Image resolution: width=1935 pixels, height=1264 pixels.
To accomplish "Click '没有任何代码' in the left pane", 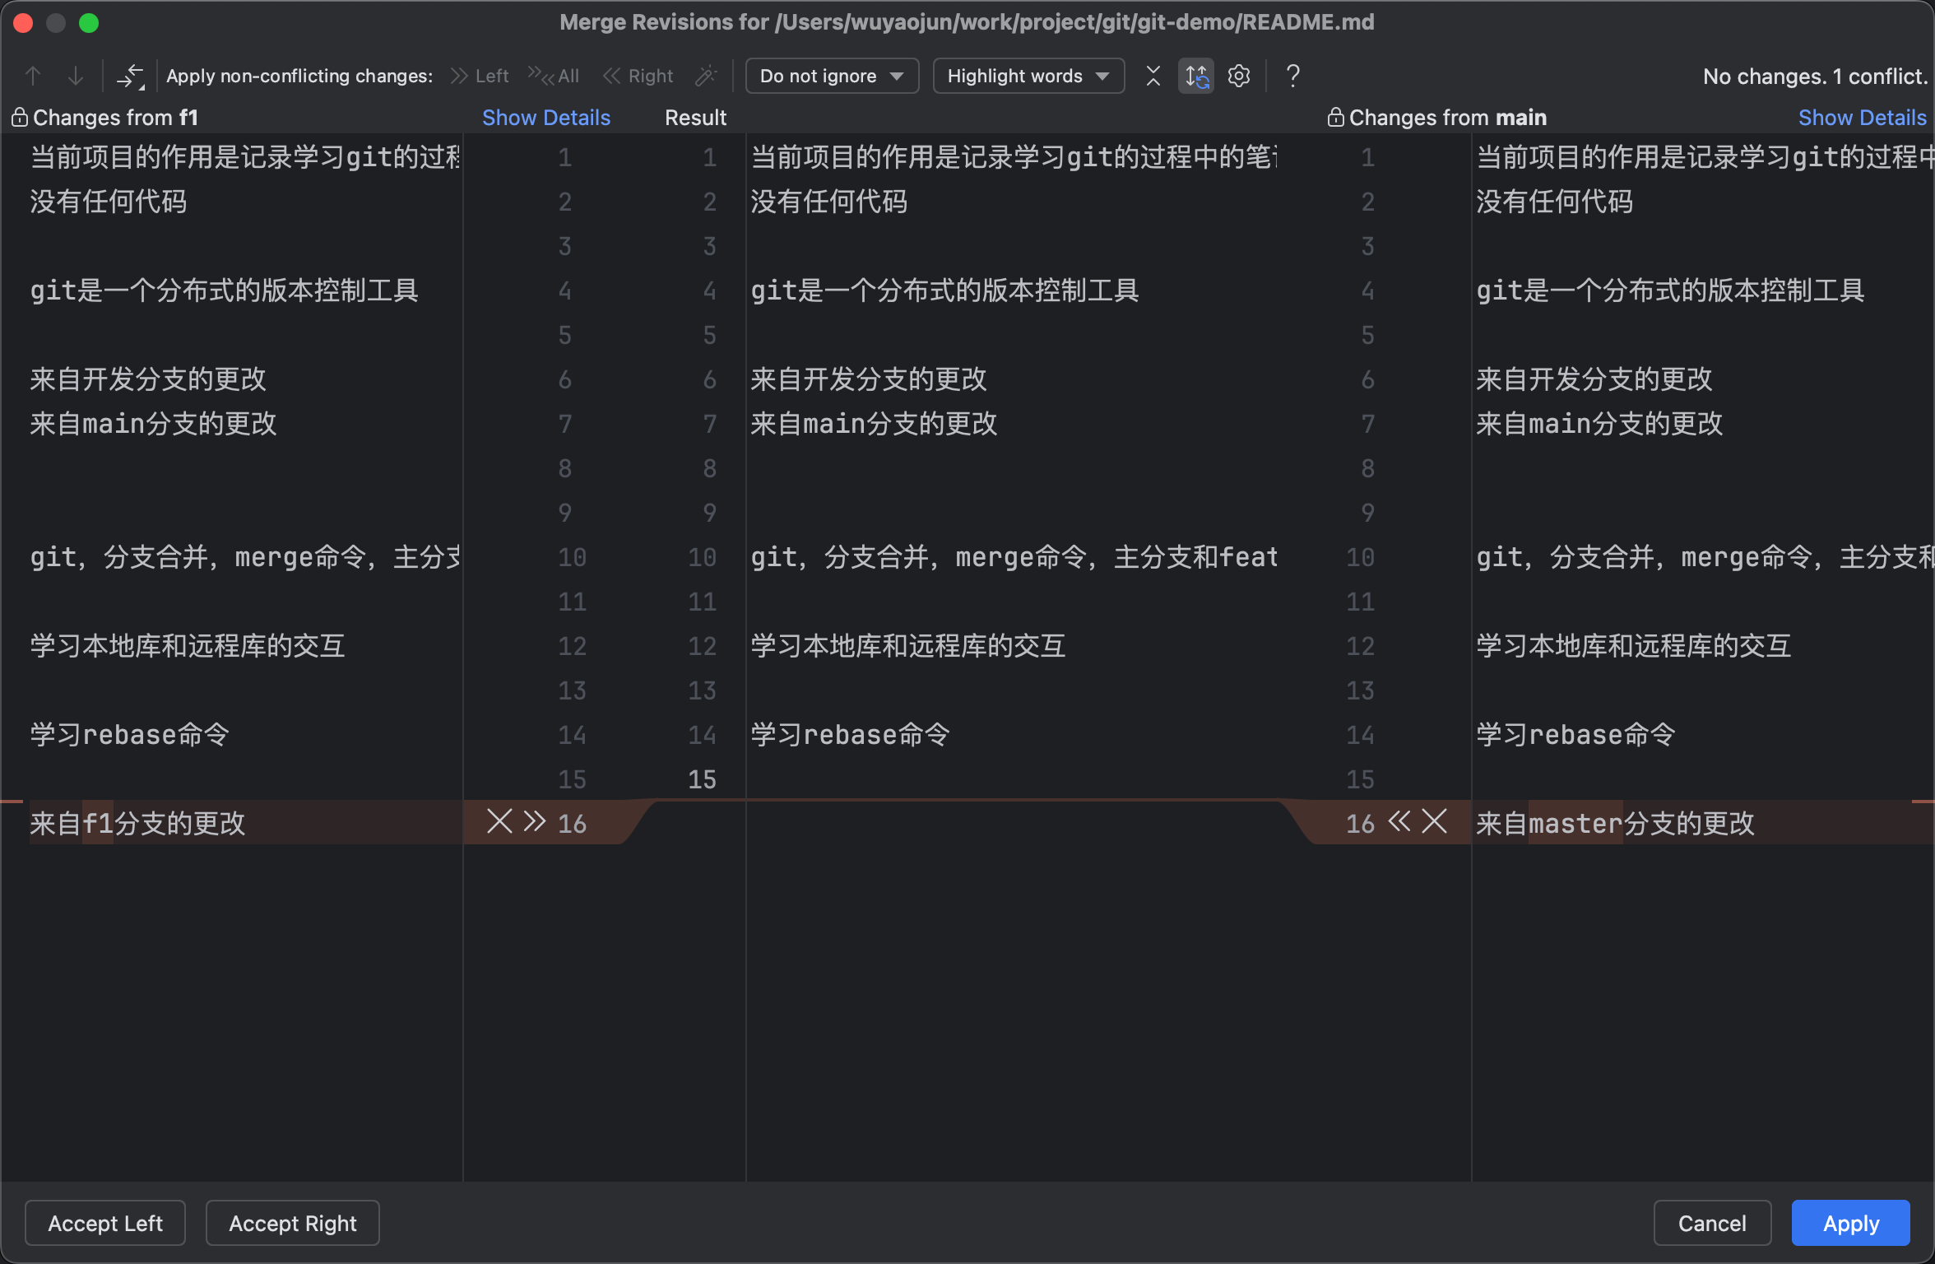I will click(x=109, y=201).
